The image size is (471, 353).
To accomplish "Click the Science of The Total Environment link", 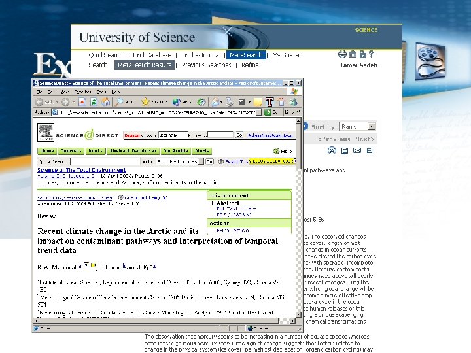I will [81, 170].
